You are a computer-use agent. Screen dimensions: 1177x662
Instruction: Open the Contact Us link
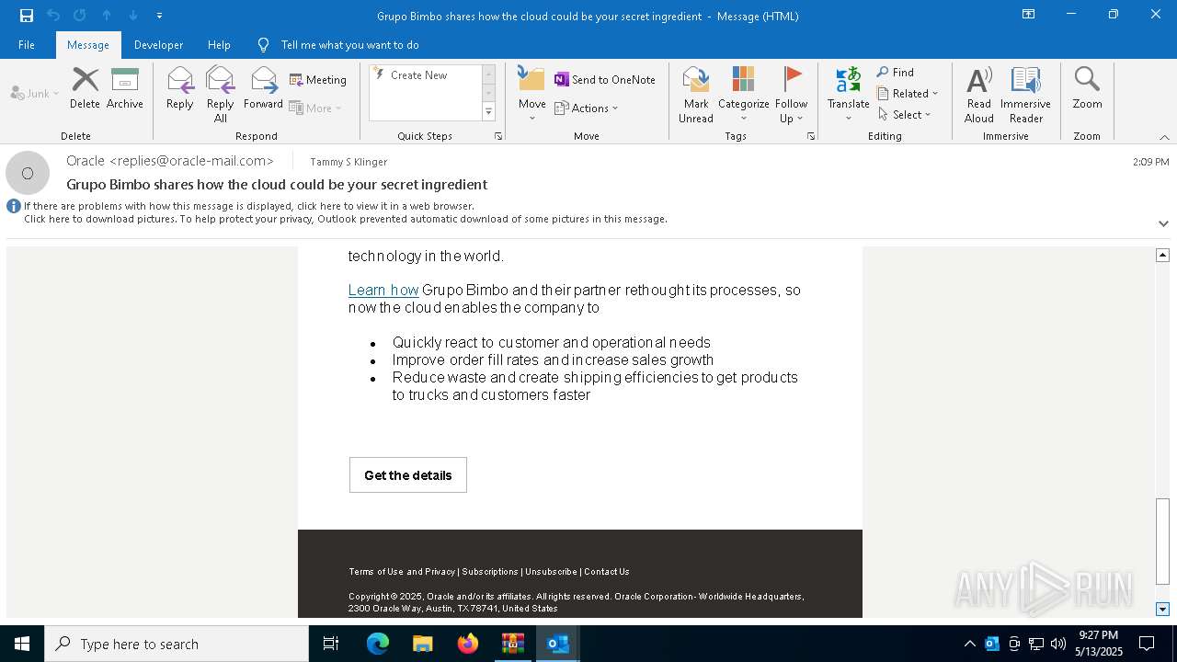[x=607, y=572]
